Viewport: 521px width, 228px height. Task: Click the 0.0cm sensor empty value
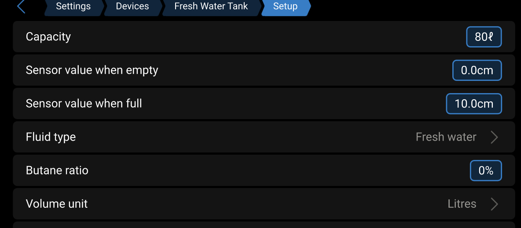[477, 70]
